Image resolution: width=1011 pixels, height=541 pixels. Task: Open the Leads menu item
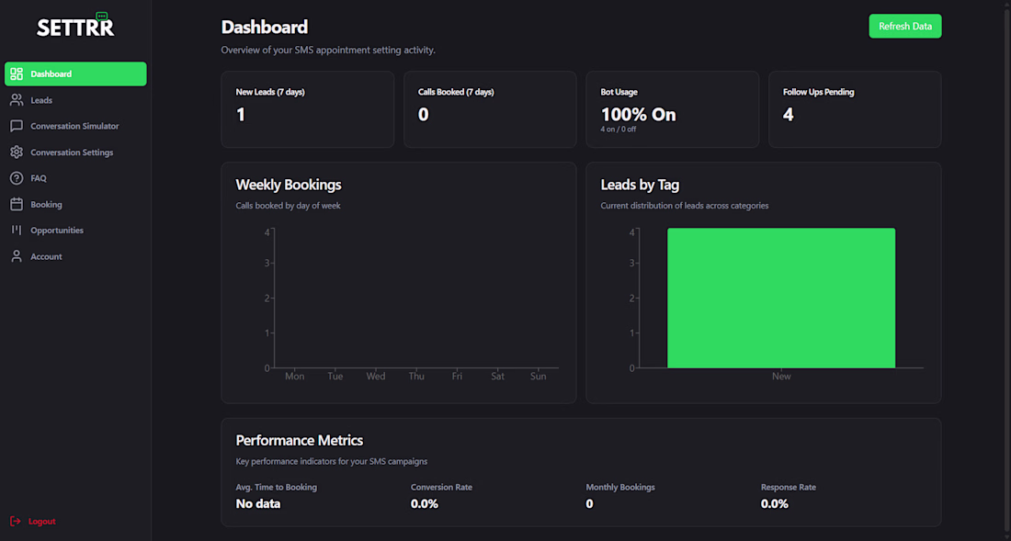tap(41, 100)
